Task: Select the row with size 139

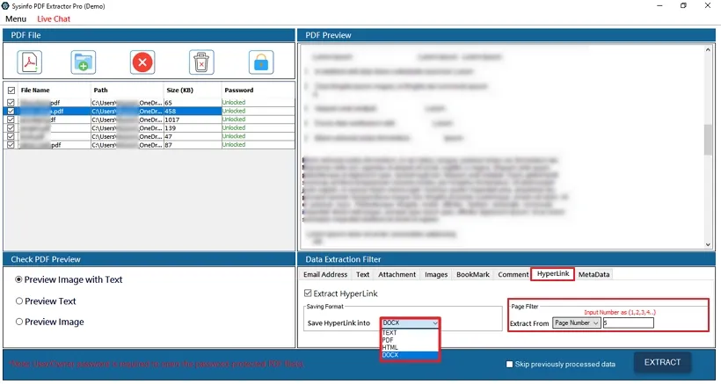Action: pyautogui.click(x=149, y=128)
